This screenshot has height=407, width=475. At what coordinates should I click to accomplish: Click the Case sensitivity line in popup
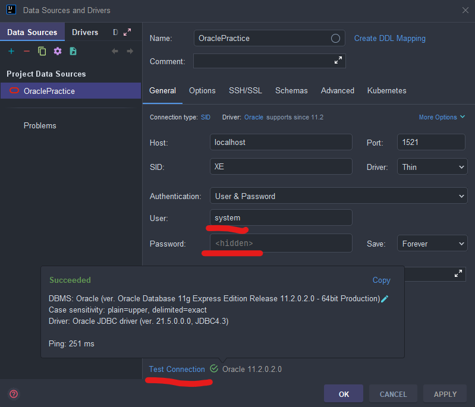(x=128, y=310)
